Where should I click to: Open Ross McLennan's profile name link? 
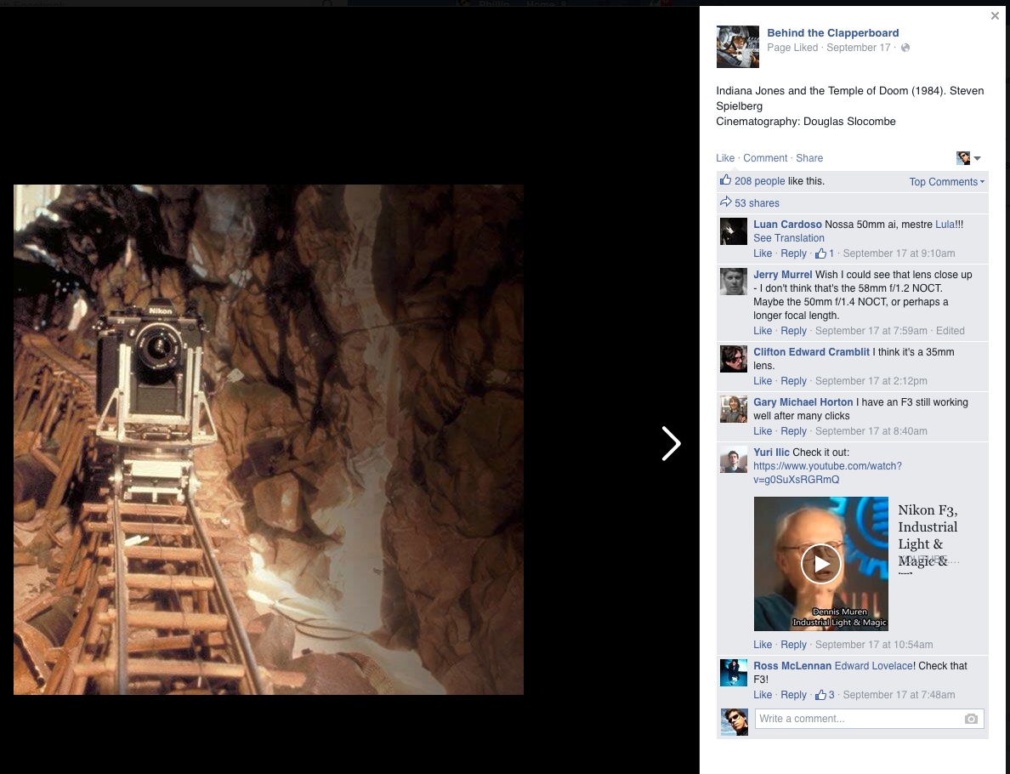[792, 666]
